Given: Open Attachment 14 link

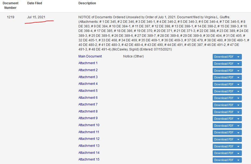Looking at the screenshot, I should (89, 153).
